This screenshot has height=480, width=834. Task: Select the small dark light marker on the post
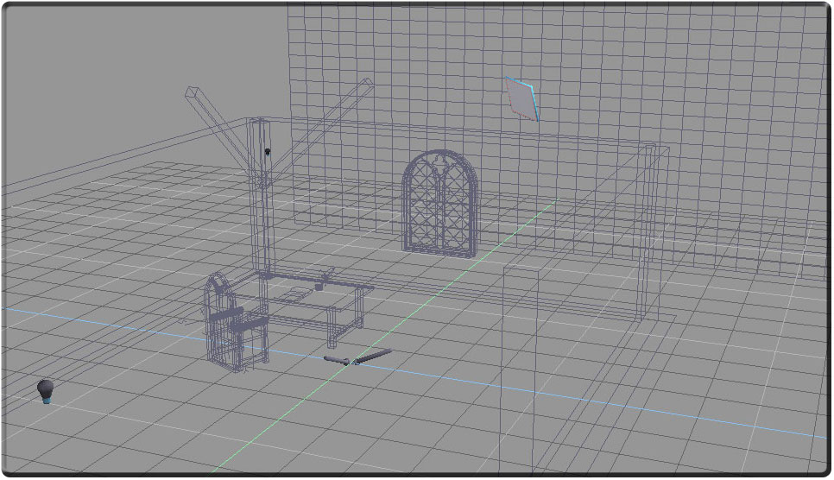(x=268, y=152)
